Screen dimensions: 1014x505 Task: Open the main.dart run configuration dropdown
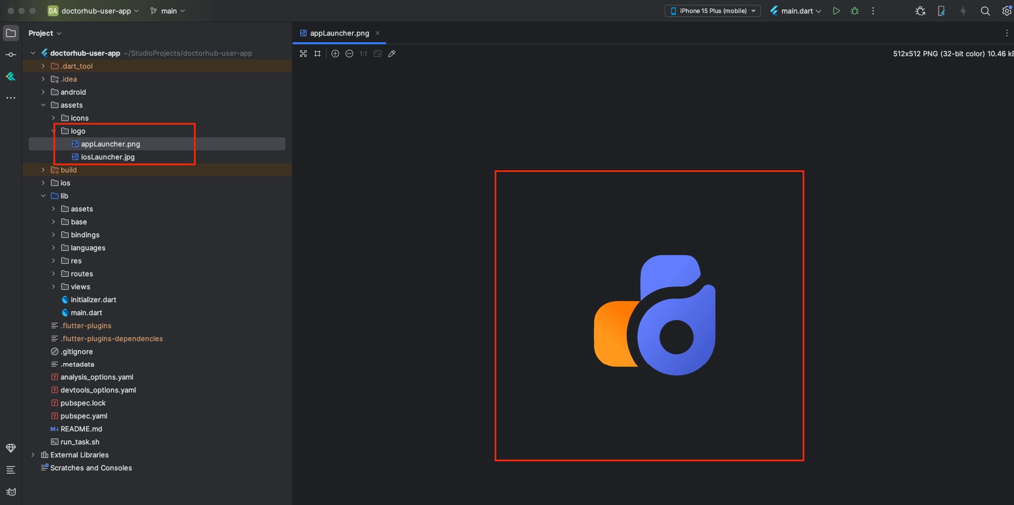796,11
